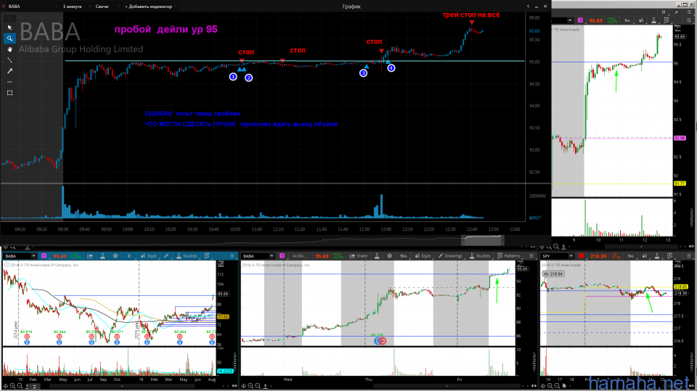This screenshot has height=391, width=697.
Task: Click 218.39 price in SPY chart toolbar
Action: (598, 256)
